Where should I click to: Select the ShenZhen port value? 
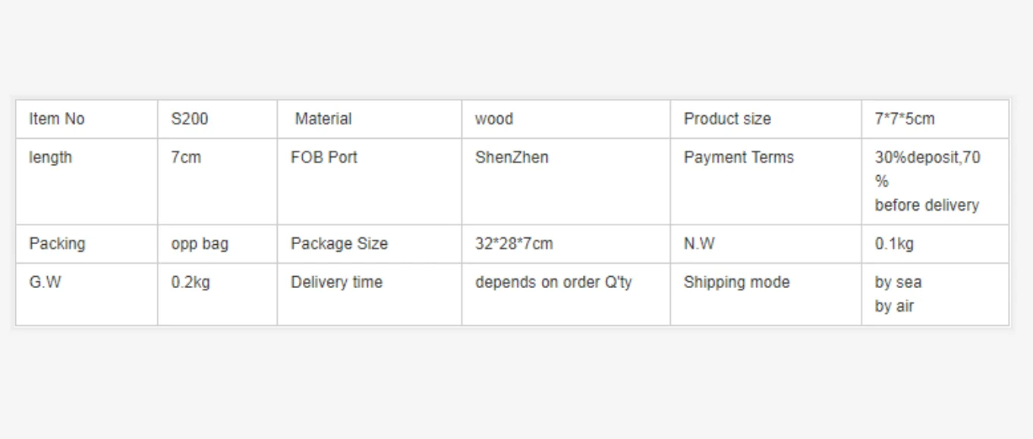tap(512, 158)
